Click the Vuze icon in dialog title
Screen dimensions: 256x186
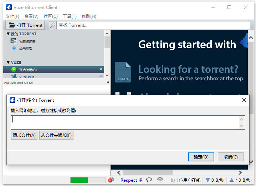[12, 100]
